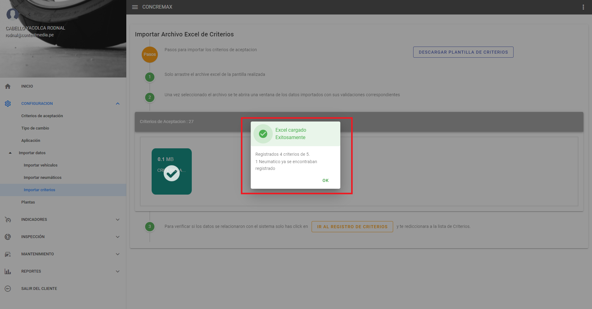This screenshot has width=592, height=309.
Task: Collapse the CONFIGURACION section chevron
Action: (x=118, y=104)
